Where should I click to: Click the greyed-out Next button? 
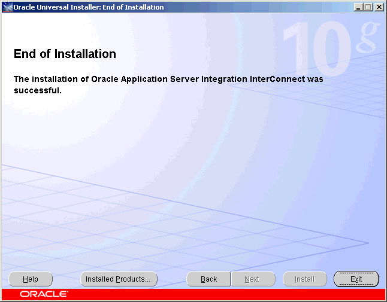253,279
